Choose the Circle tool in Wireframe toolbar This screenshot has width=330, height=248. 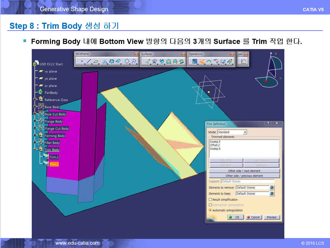coord(127,61)
